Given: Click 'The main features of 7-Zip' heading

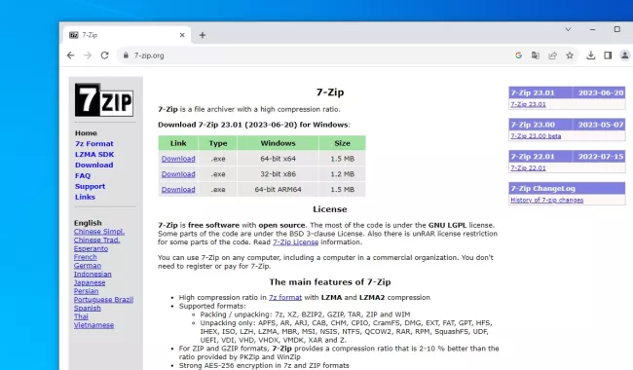Looking at the screenshot, I should click(x=330, y=282).
